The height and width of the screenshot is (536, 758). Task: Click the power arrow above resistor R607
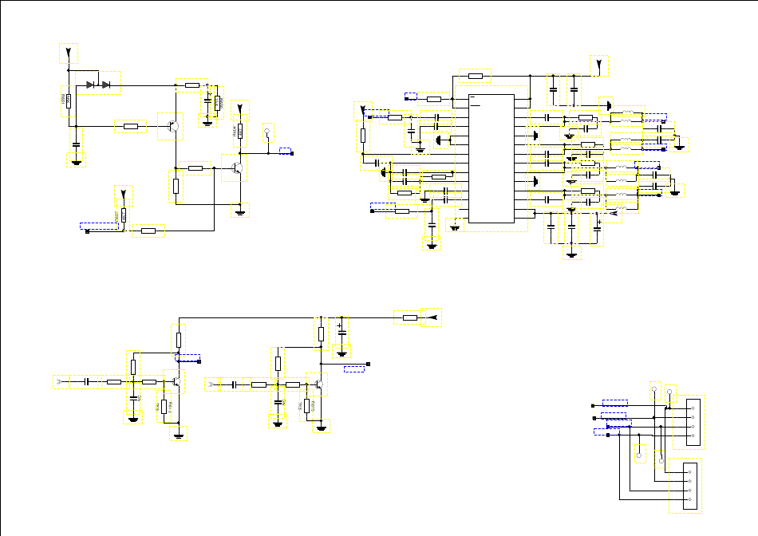point(123,195)
